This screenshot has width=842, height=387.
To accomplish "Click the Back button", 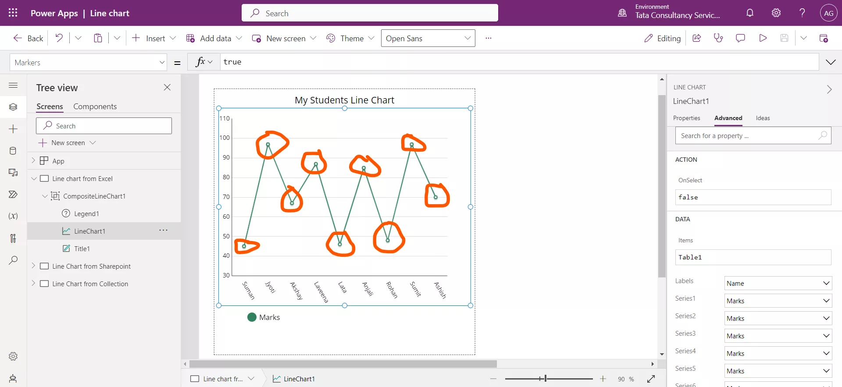I will point(28,38).
